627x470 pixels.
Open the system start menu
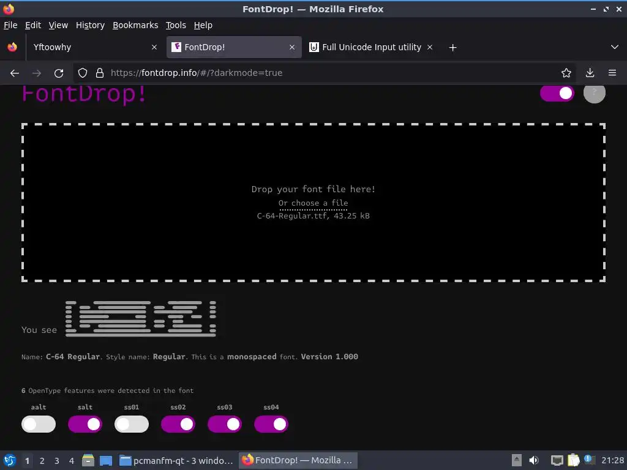[10, 460]
